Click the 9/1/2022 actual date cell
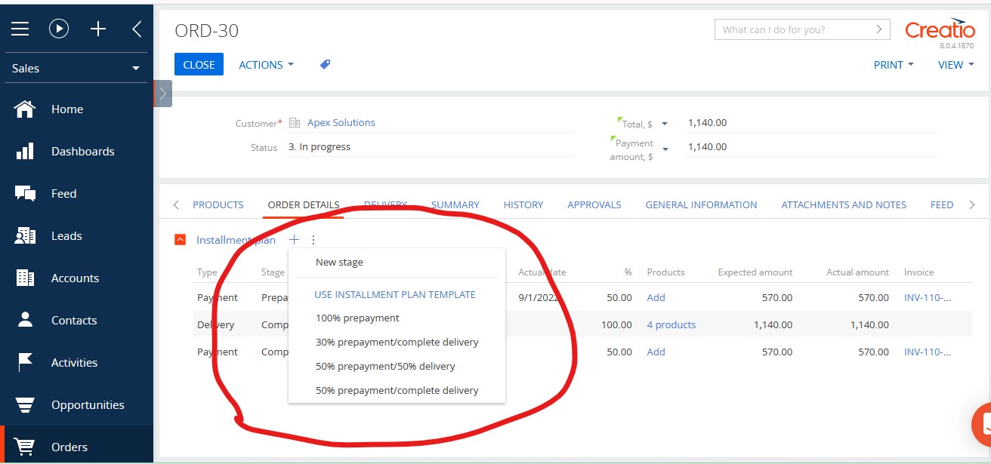The height and width of the screenshot is (464, 991). (x=539, y=298)
